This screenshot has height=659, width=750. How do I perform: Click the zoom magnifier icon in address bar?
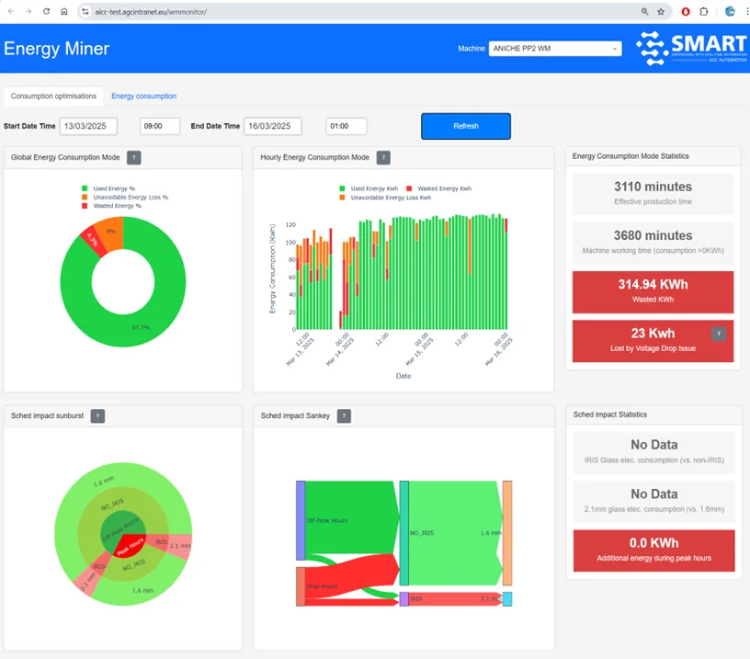click(x=645, y=11)
